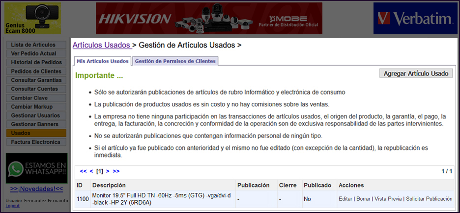Click Borrar for item 1100
This screenshot has height=213, width=460.
pos(363,199)
